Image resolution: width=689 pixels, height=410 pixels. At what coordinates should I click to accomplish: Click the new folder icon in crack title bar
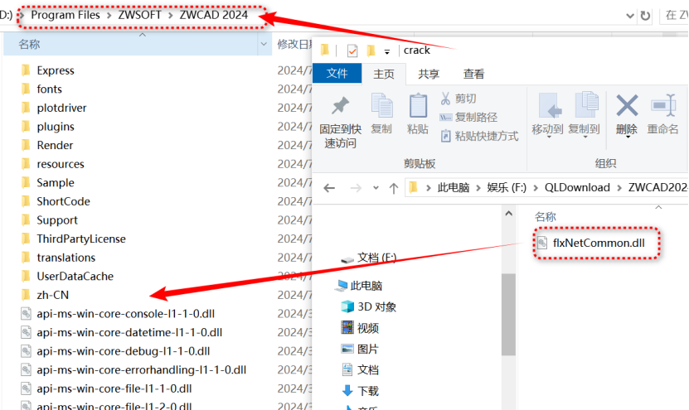pyautogui.click(x=371, y=51)
